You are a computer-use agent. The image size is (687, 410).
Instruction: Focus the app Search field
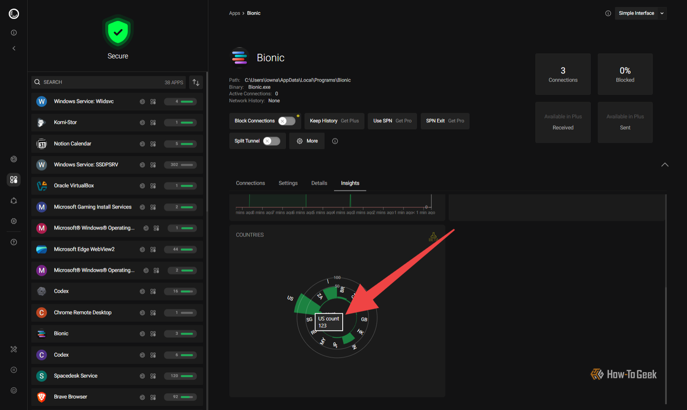pos(108,83)
